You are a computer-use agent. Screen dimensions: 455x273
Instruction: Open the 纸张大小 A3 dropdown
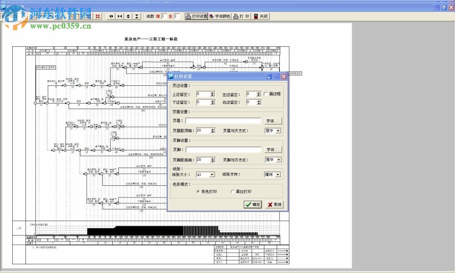tap(212, 174)
